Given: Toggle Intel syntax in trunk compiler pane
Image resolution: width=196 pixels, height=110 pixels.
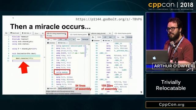Looking at the screenshot, I should [x=123, y=37].
